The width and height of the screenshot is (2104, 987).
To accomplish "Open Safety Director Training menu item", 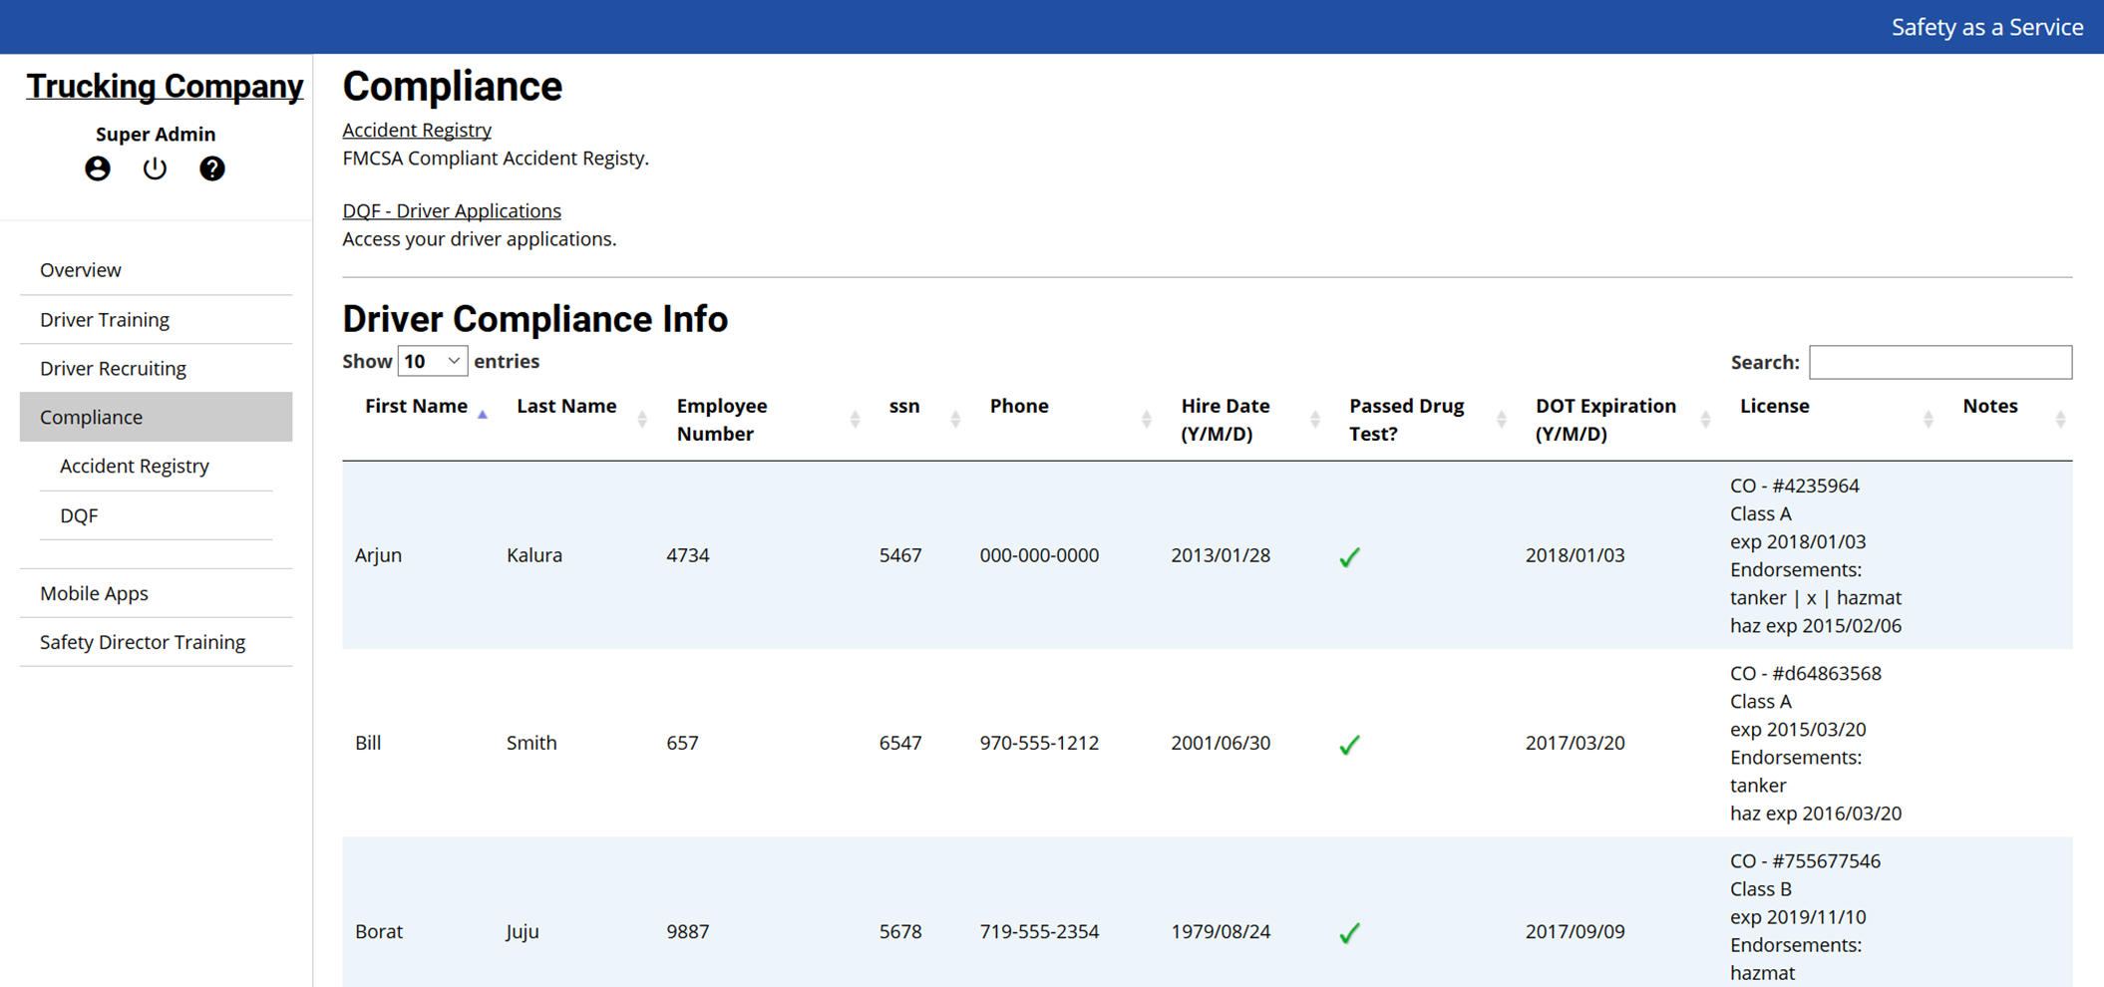I will [x=156, y=642].
